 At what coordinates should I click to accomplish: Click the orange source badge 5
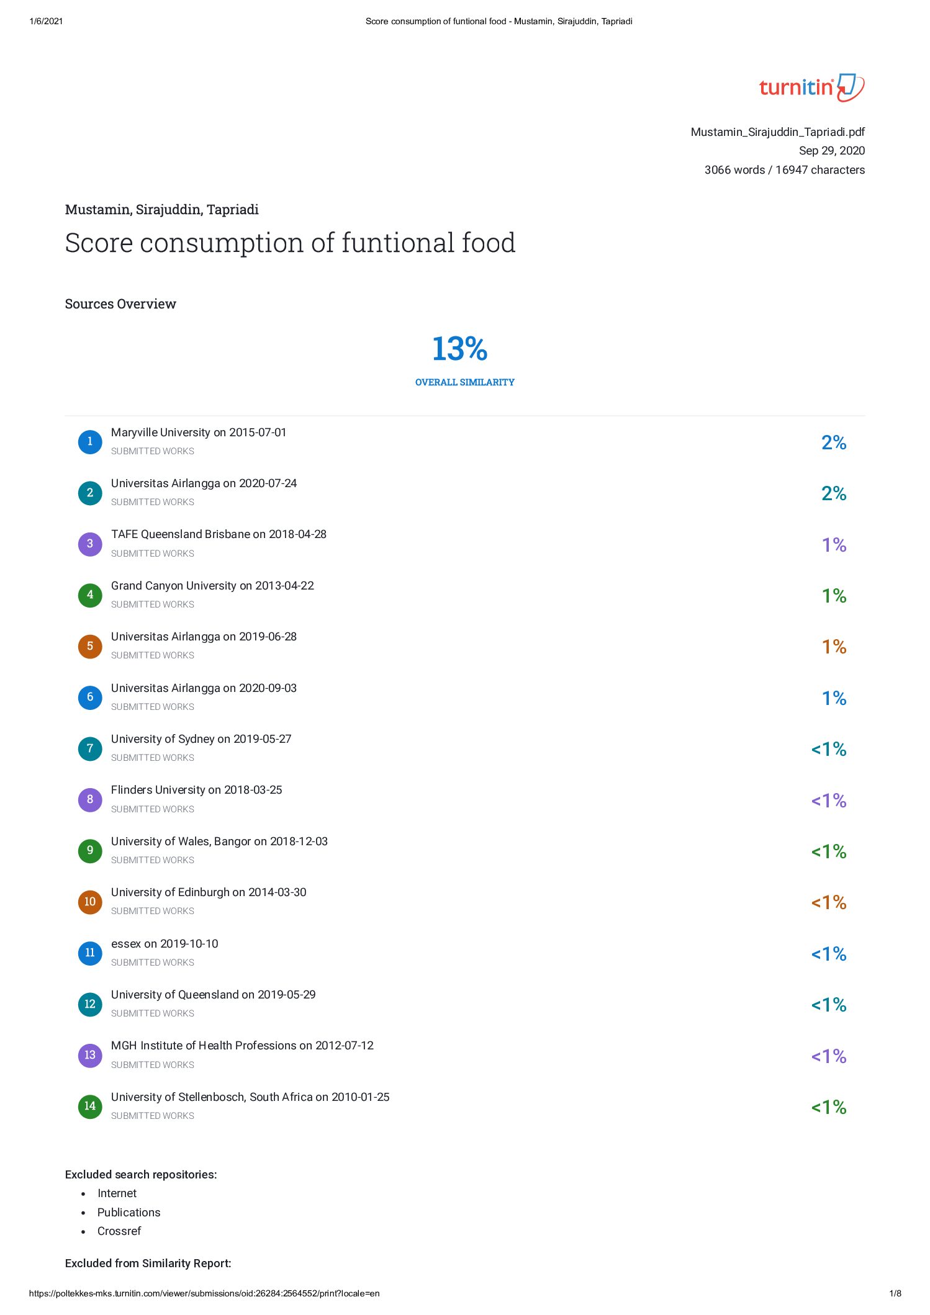(90, 646)
